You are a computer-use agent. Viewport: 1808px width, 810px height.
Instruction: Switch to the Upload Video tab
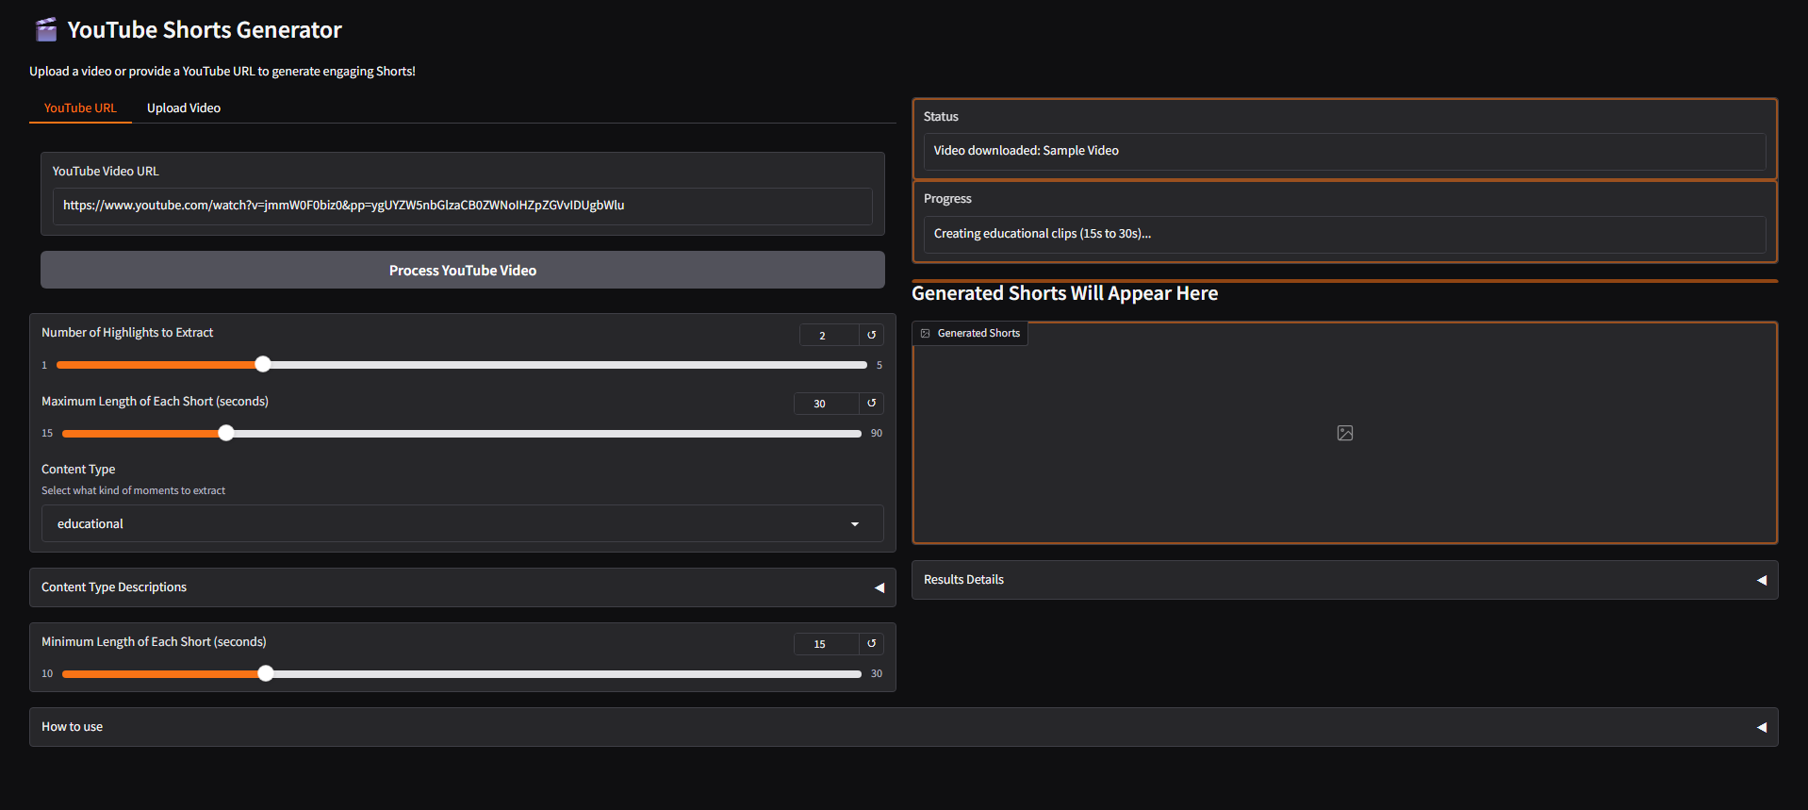(184, 108)
